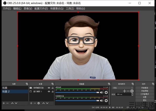
Task: Click the 混音器 panel title
Action: coord(81,84)
